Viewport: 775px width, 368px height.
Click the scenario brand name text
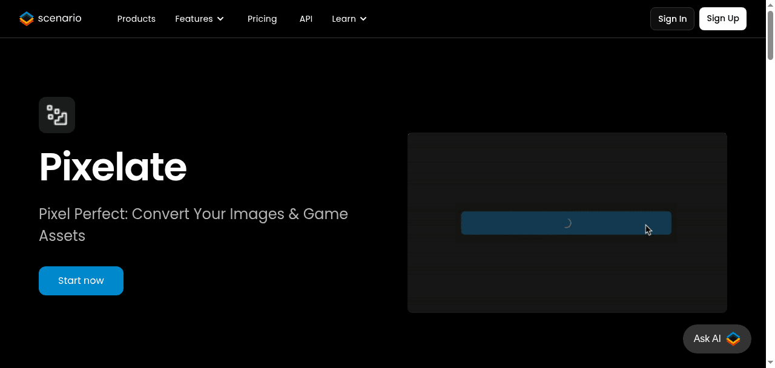[59, 18]
